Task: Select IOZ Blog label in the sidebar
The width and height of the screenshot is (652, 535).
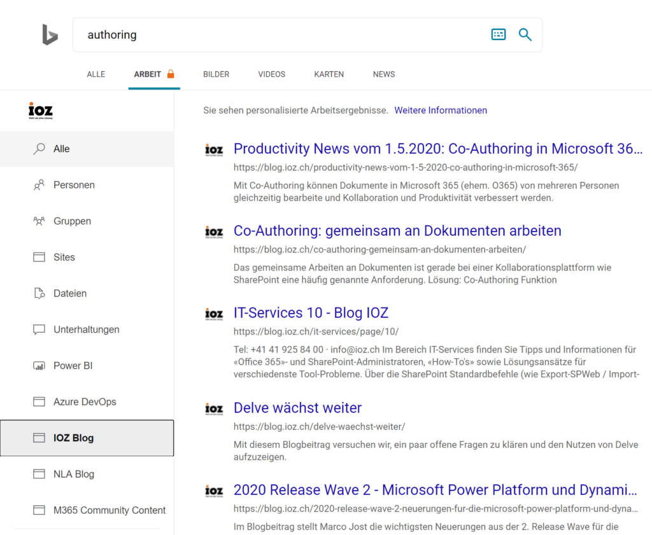Action: click(x=74, y=438)
